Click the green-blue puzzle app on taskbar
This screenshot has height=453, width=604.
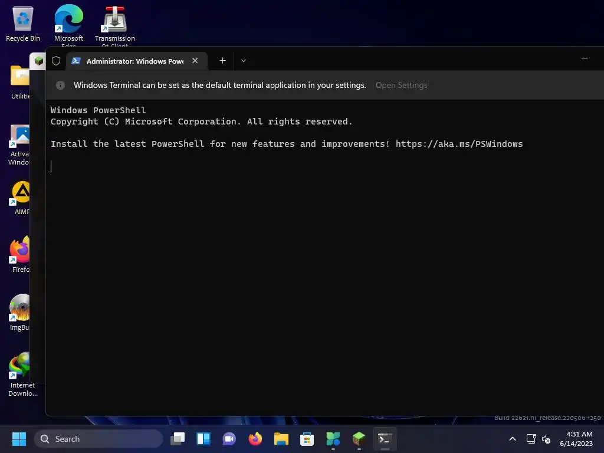click(333, 439)
